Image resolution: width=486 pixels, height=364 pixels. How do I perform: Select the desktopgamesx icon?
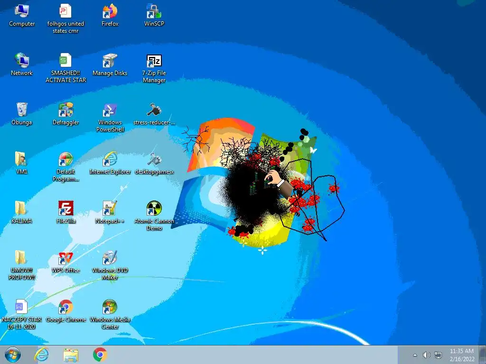coord(154,163)
